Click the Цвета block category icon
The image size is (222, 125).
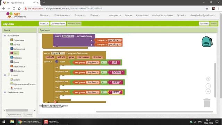(x=11, y=62)
